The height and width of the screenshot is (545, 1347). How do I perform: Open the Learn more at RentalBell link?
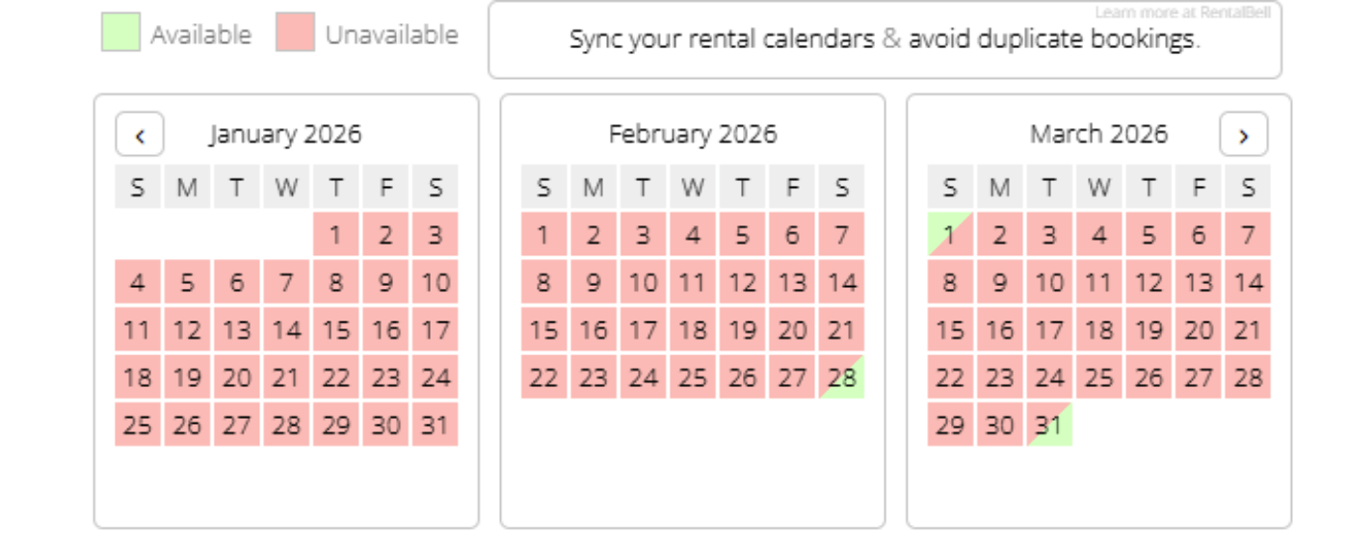click(1182, 13)
